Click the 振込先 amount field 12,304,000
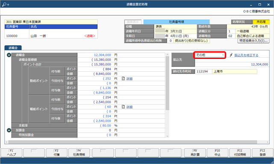 click(x=232, y=64)
